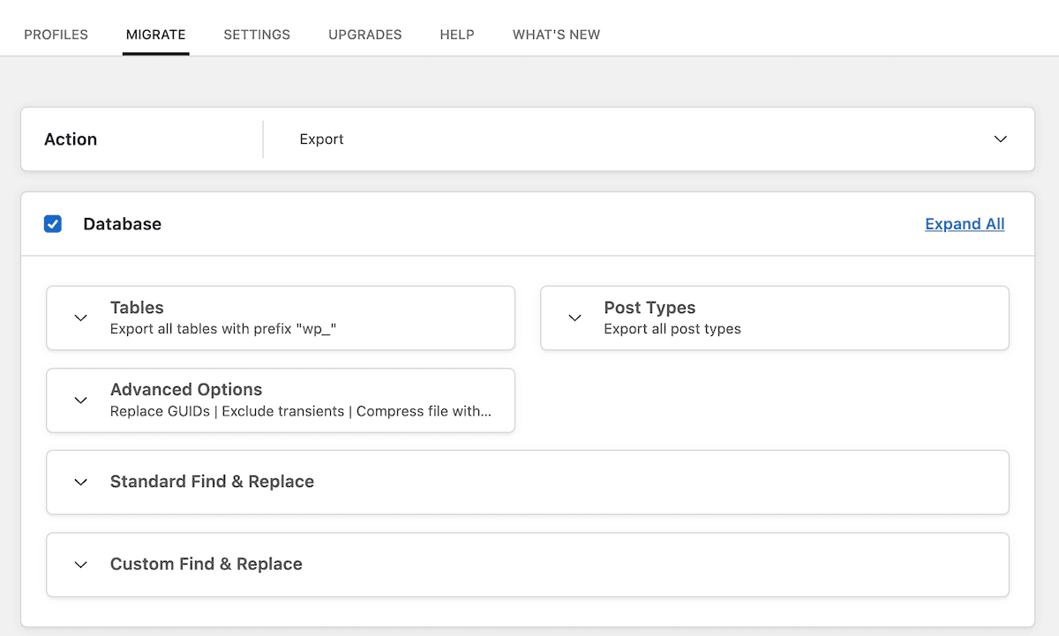
Task: Open the Help section
Action: pos(457,34)
